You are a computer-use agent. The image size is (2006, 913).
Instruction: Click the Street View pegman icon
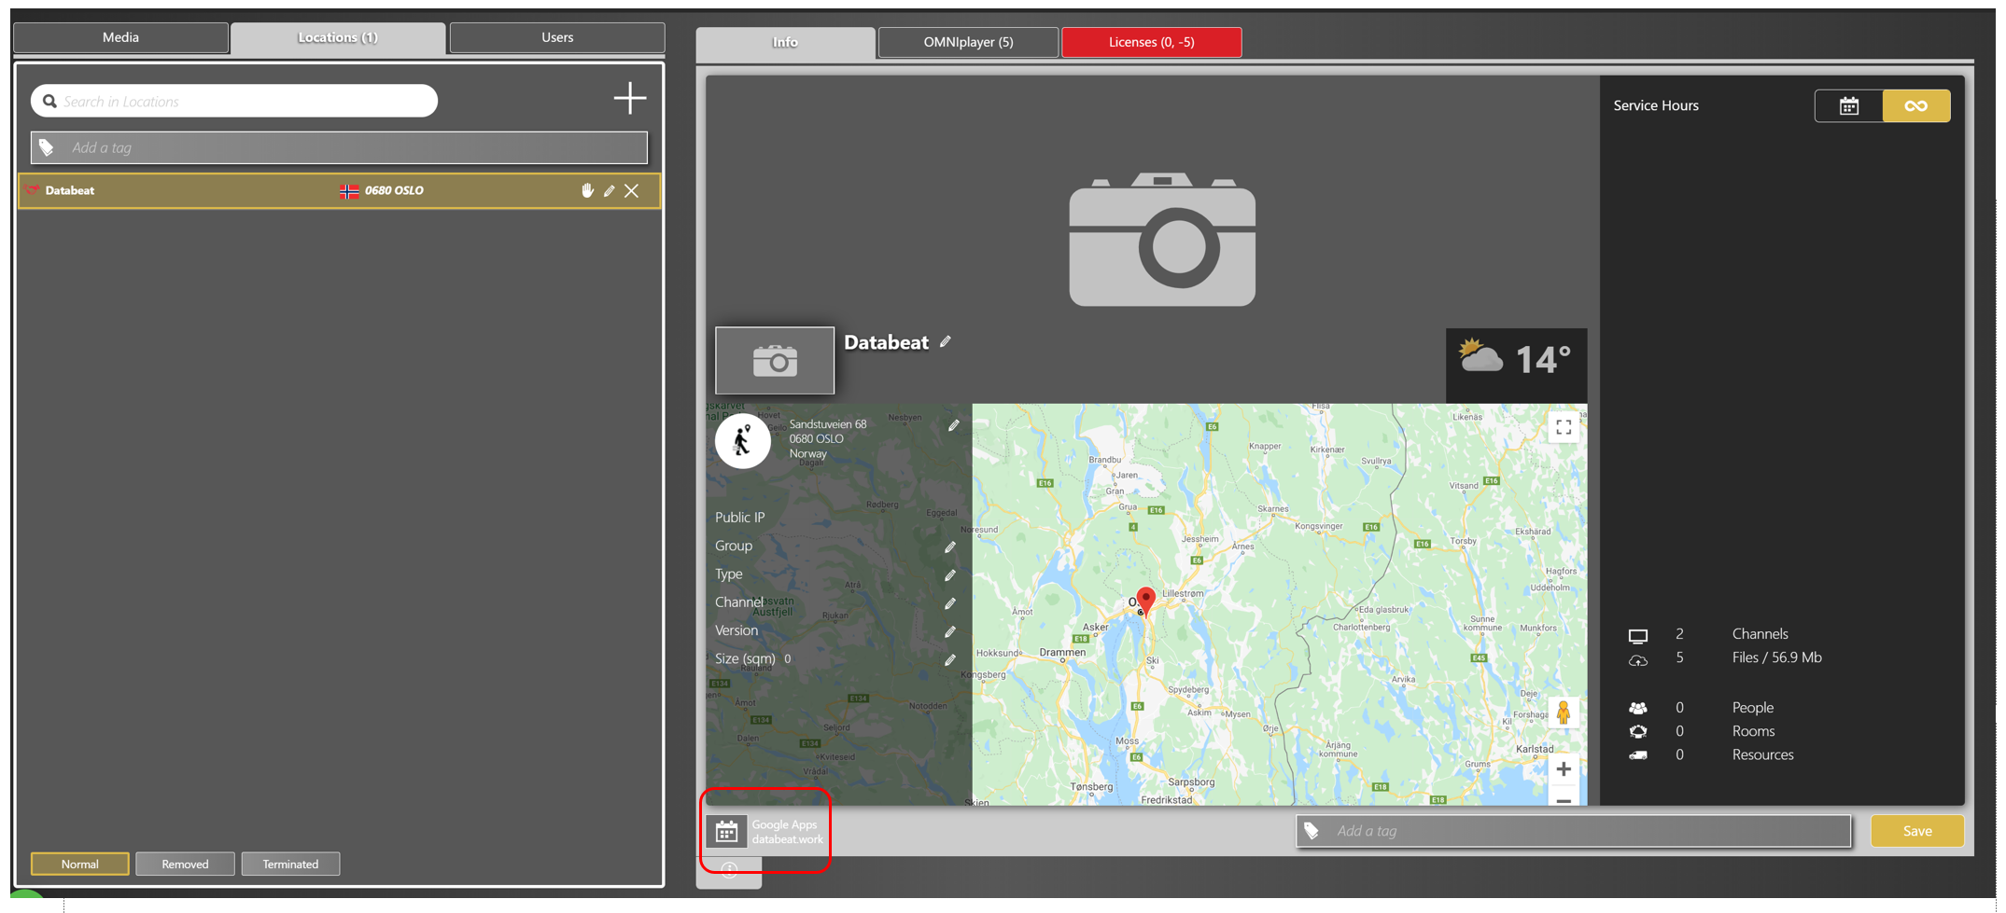1564,713
